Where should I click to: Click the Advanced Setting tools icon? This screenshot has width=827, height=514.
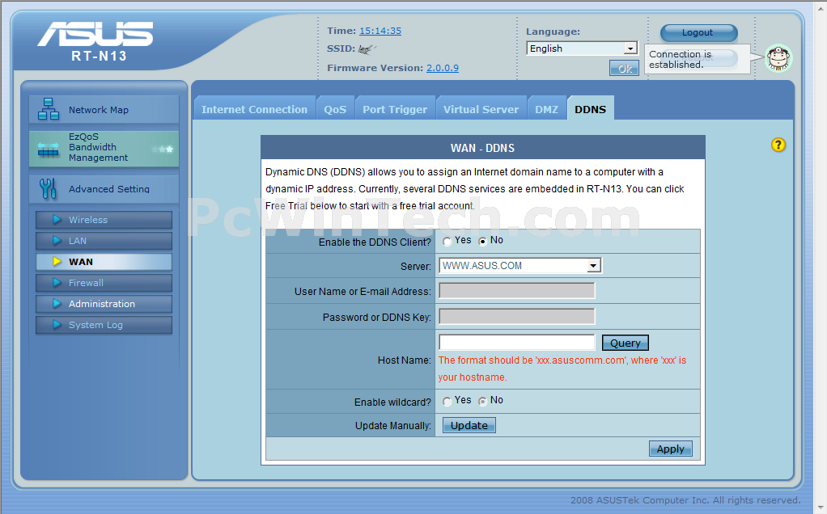point(48,188)
